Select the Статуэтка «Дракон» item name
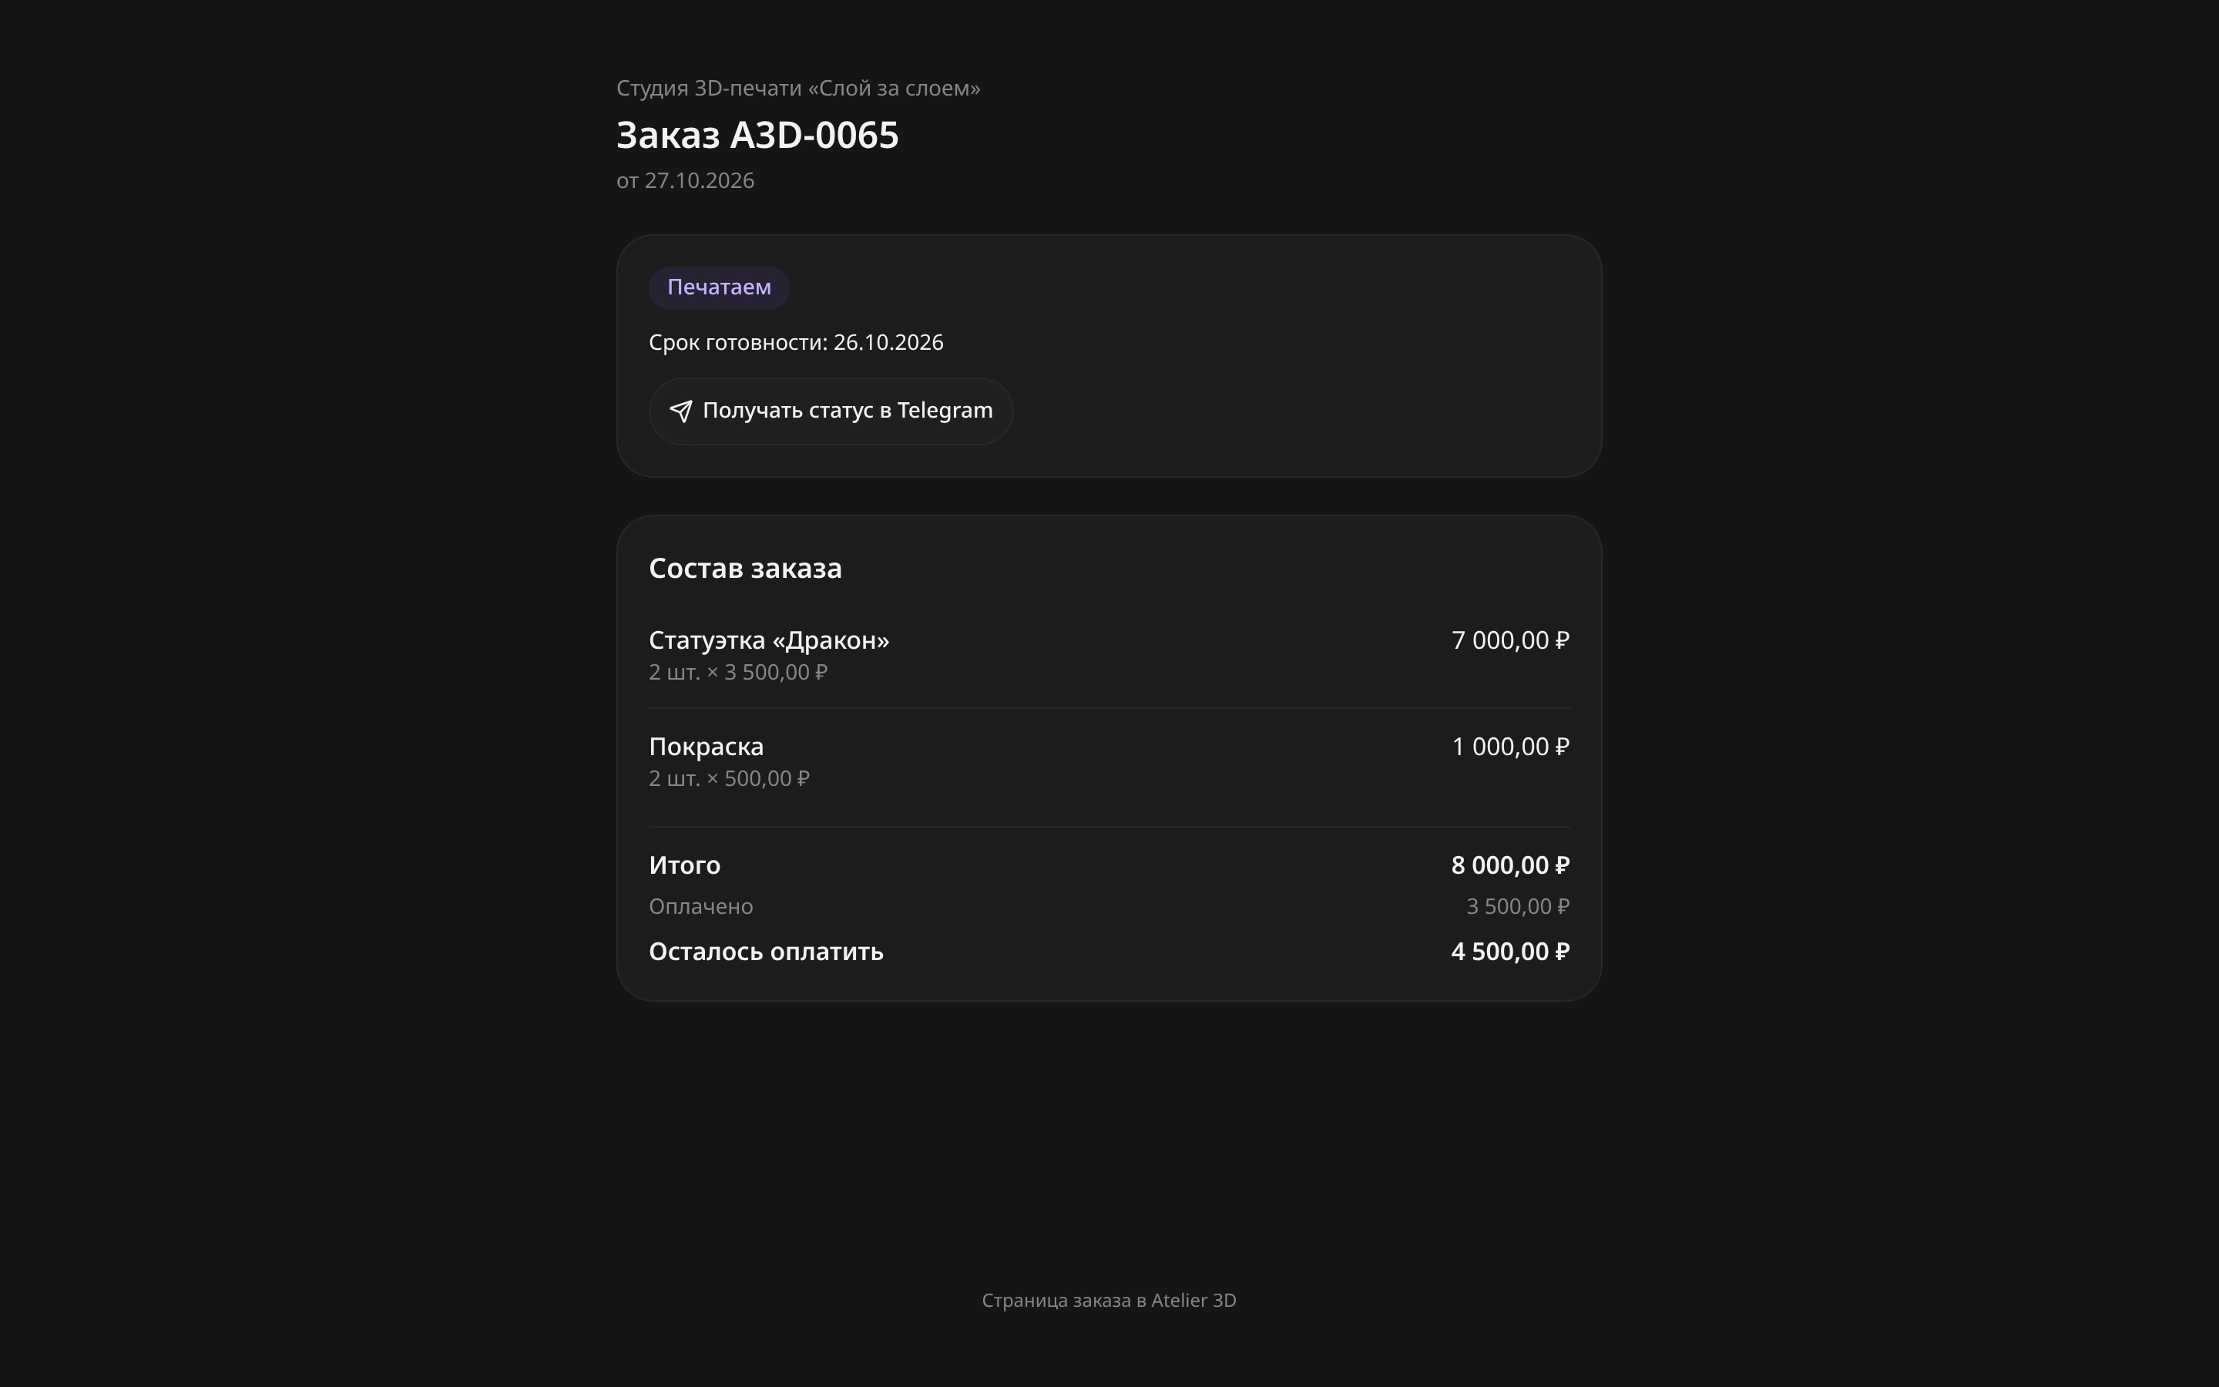2219x1387 pixels. 768,640
